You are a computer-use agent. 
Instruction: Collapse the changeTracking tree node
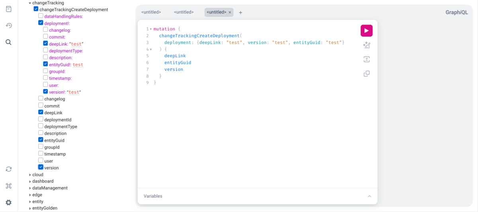30,3
